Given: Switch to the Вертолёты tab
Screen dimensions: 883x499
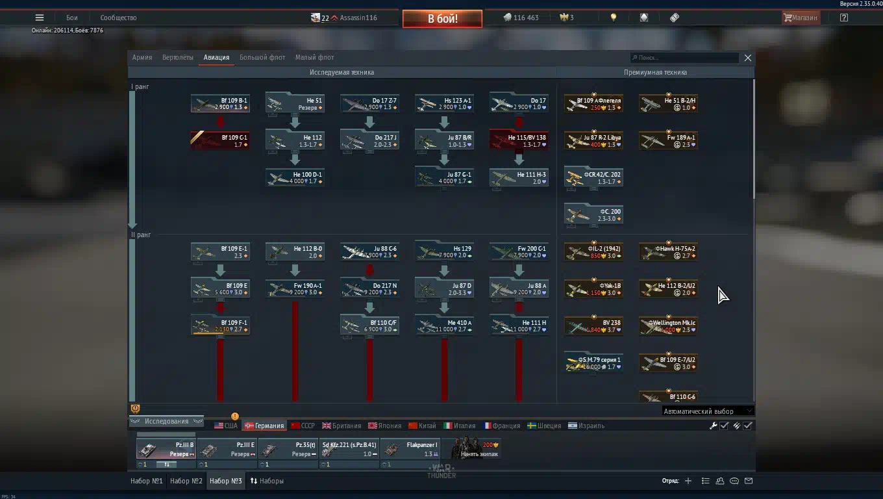Looking at the screenshot, I should point(178,57).
